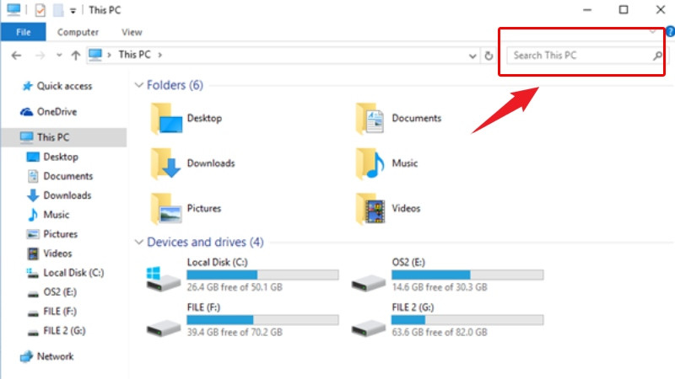Click the '39.4 GB free of 70.2 GB' text
Screen dimensions: 675x379
tap(235, 332)
